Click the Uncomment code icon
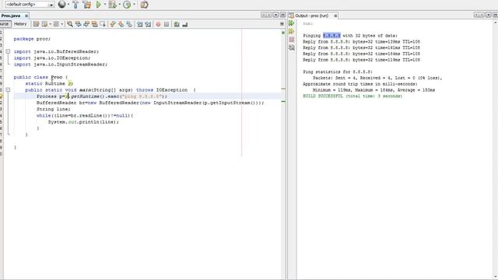498x280 pixels. click(185, 24)
